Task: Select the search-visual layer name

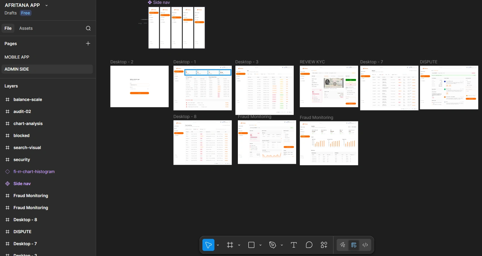Action: point(27,148)
